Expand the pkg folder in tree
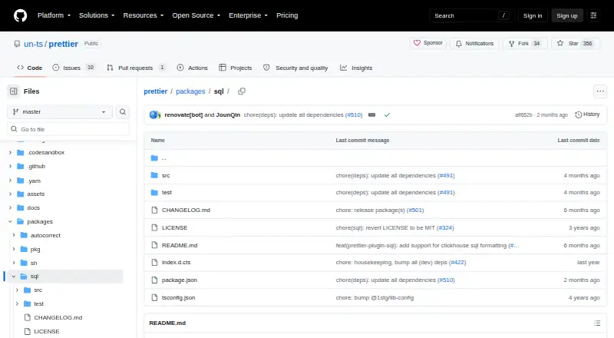 14,249
